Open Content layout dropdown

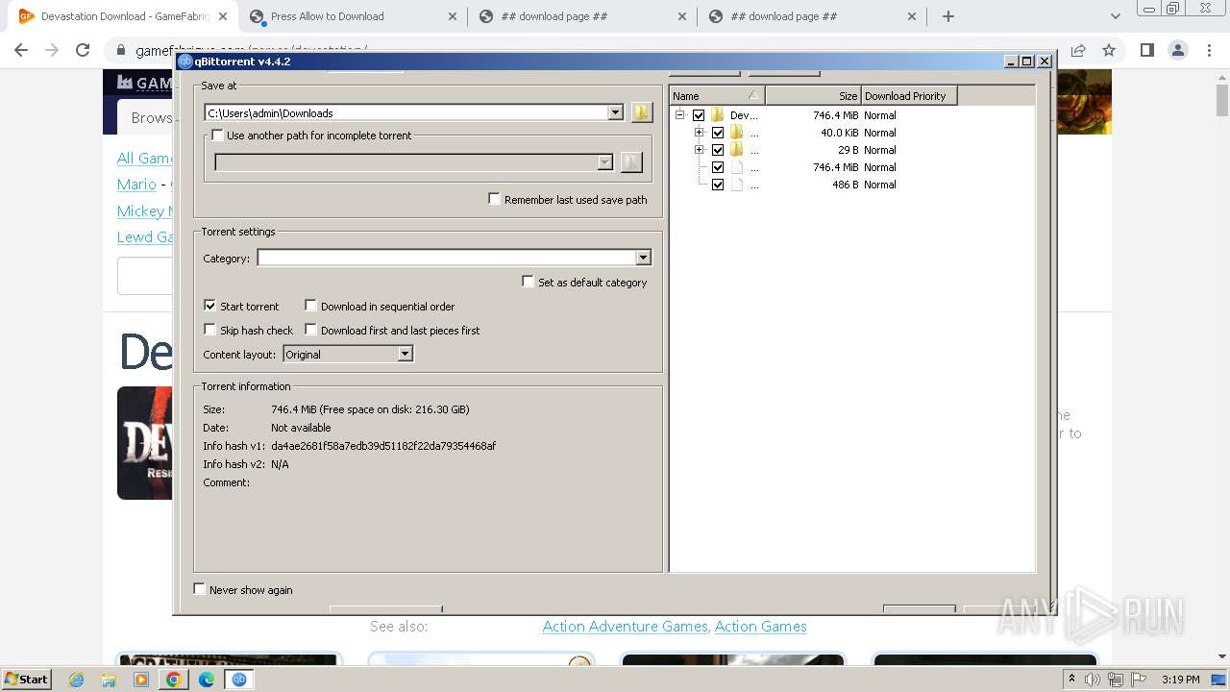(406, 354)
